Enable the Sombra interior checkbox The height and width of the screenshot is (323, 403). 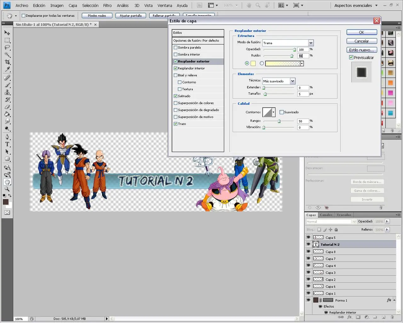175,55
